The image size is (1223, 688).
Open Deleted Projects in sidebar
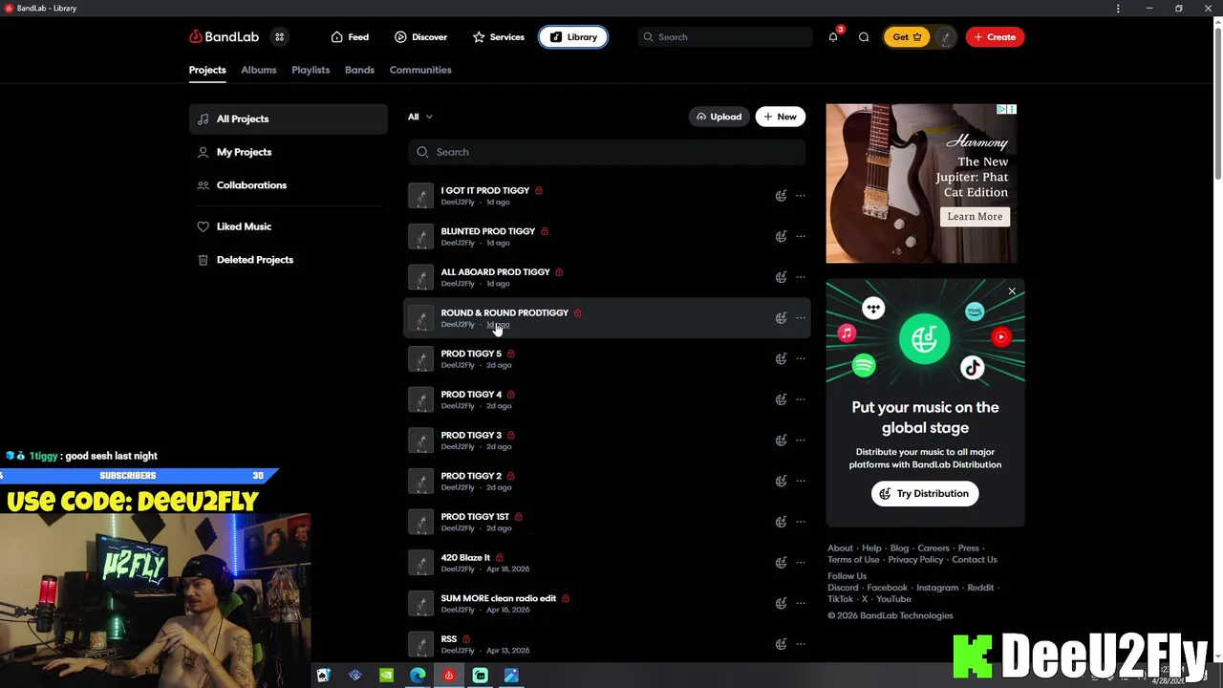(288, 260)
